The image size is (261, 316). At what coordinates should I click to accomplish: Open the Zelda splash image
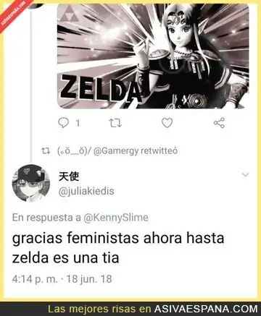click(x=153, y=56)
